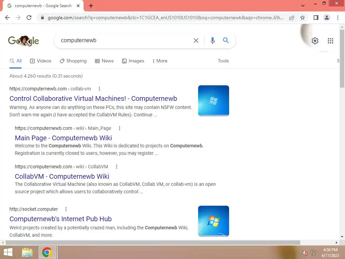Click the muted volume tray icon
The width and height of the screenshot is (345, 259).
click(x=305, y=253)
